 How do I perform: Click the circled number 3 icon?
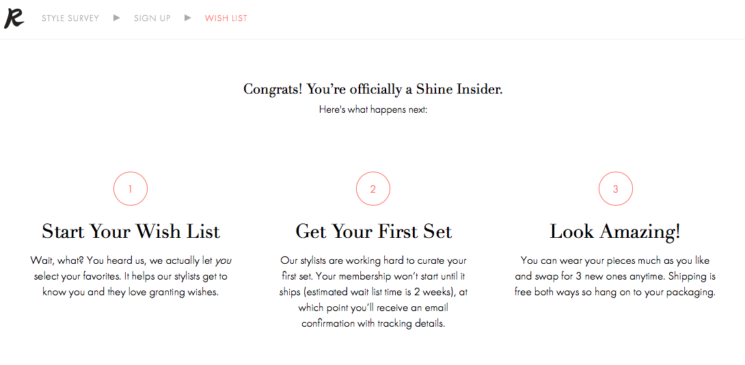[x=615, y=189]
